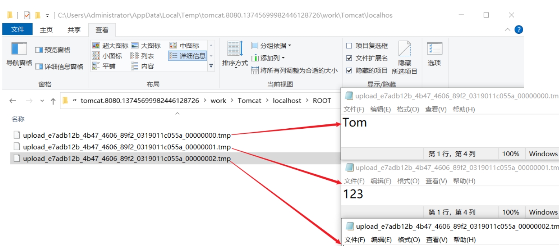This screenshot has height=246, width=559.
Task: Open 文件(F) menu in the Tom Notepad
Action: [354, 109]
